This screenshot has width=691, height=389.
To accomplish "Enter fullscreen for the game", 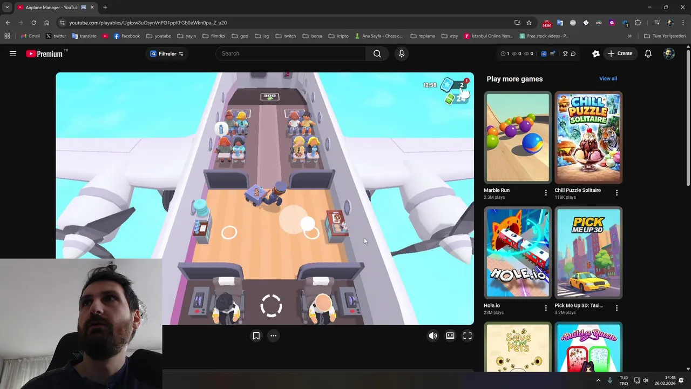I will 468,336.
